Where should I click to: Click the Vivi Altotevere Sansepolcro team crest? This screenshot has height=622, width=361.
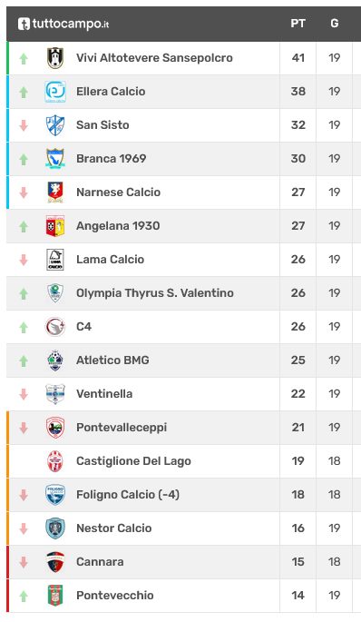(x=55, y=58)
